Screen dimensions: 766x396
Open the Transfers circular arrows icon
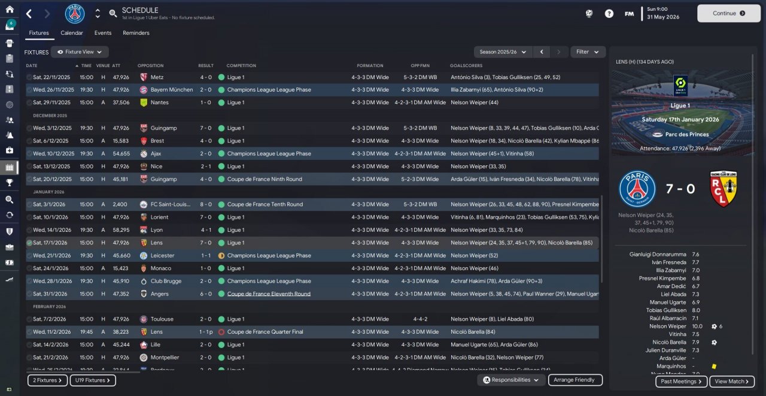point(10,214)
